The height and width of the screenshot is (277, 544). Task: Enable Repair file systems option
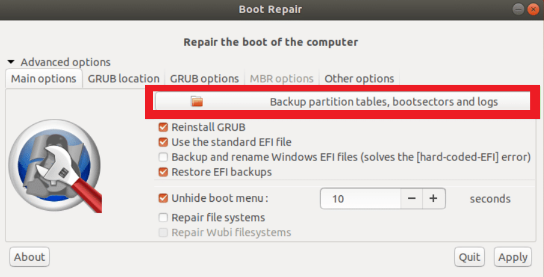click(x=163, y=217)
